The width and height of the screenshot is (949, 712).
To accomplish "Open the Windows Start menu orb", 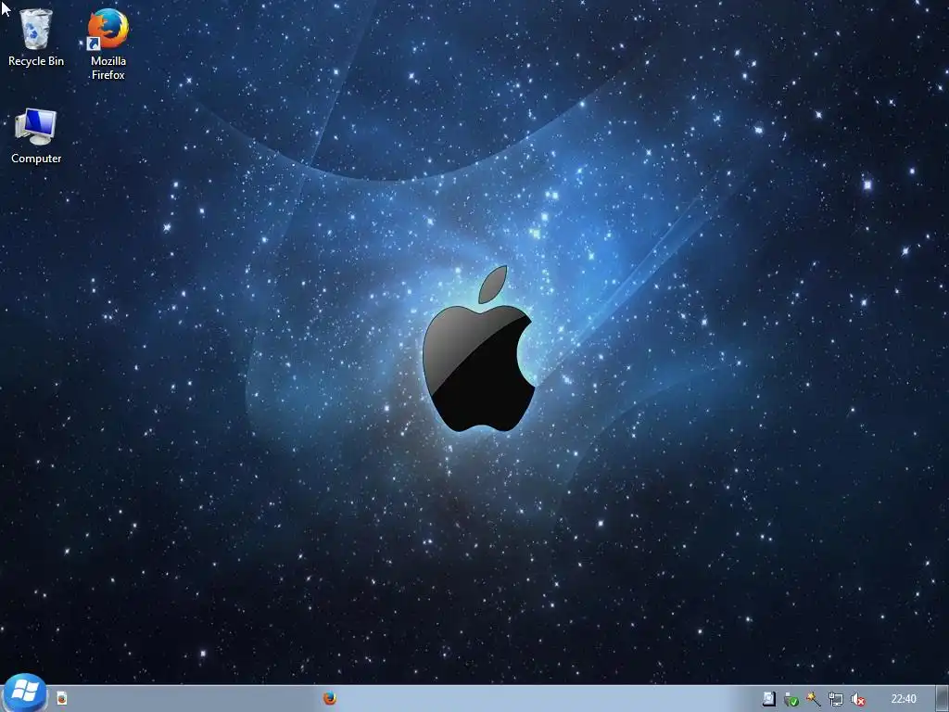I will (25, 693).
